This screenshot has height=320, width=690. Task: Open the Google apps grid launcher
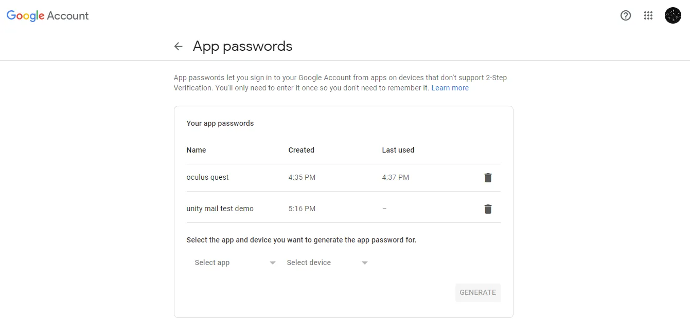click(x=648, y=15)
